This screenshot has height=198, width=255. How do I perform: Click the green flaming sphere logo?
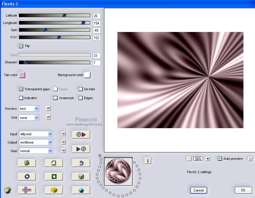[8, 190]
